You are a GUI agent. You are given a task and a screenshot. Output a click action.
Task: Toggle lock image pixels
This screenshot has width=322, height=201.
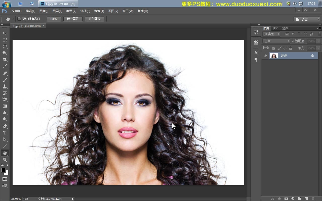tap(279, 48)
